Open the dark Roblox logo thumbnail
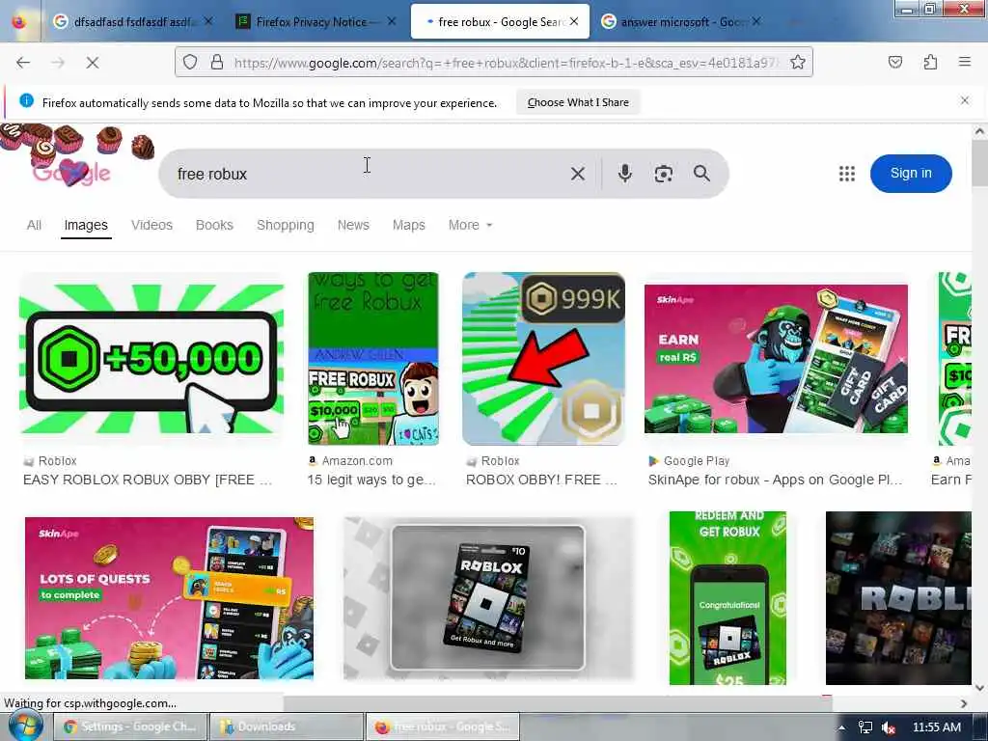Viewport: 988px width, 741px height. pos(898,598)
